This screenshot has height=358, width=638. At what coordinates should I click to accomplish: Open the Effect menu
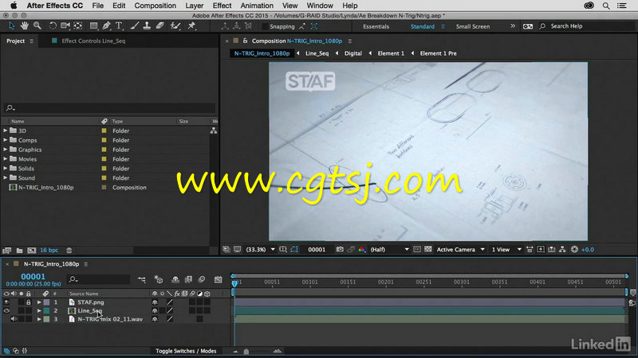pyautogui.click(x=222, y=6)
